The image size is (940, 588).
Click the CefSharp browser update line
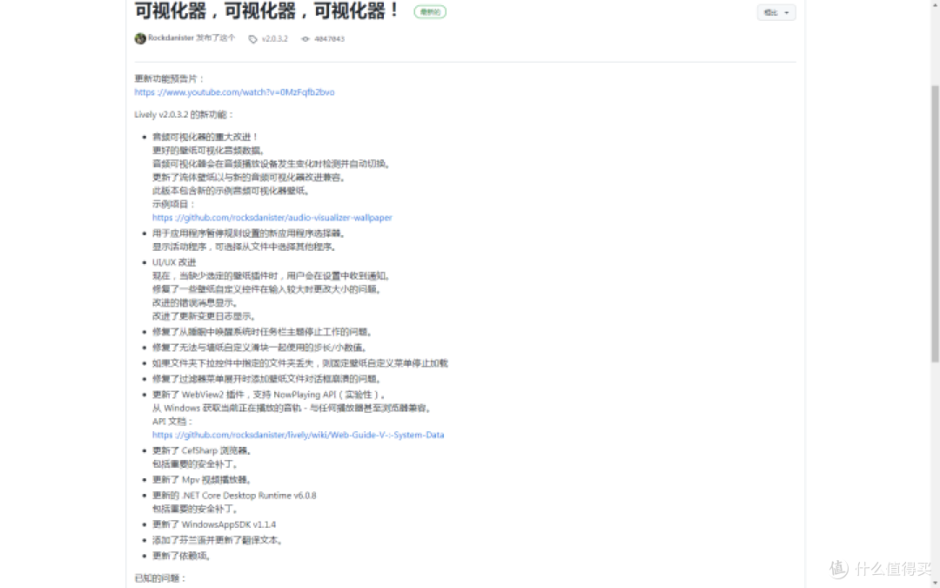point(203,450)
